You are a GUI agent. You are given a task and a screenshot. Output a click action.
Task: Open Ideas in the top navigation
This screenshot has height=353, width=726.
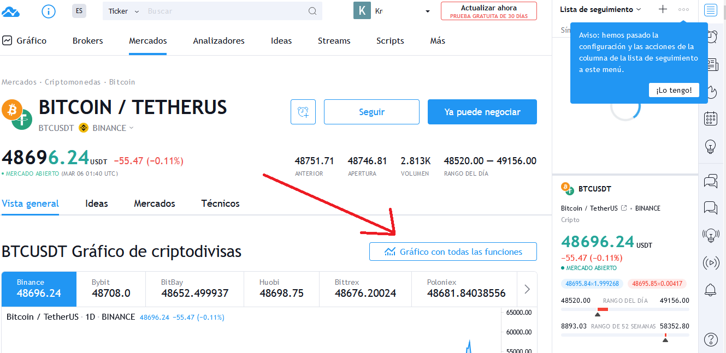click(281, 40)
